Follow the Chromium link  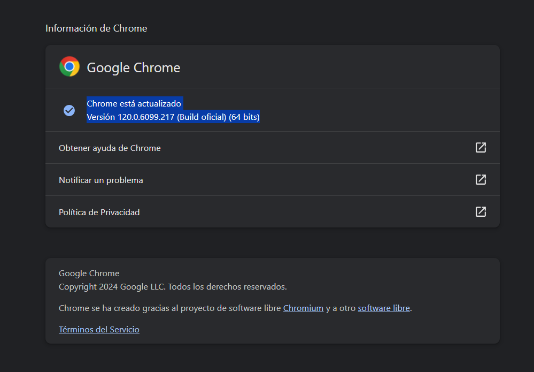click(x=303, y=308)
